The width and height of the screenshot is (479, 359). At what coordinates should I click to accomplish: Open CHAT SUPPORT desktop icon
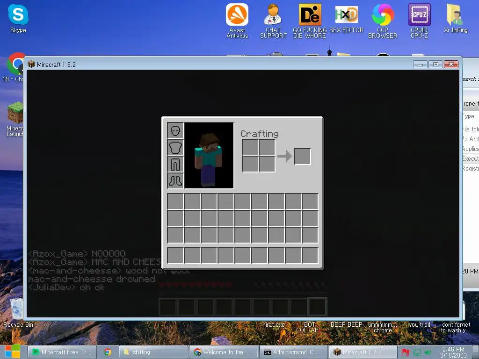coord(273,21)
